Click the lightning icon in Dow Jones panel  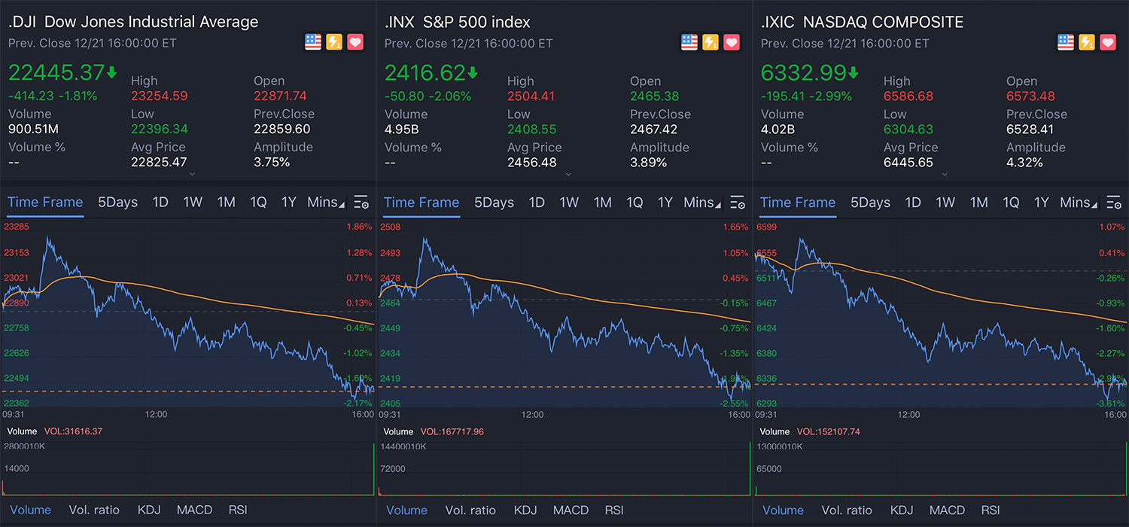334,42
